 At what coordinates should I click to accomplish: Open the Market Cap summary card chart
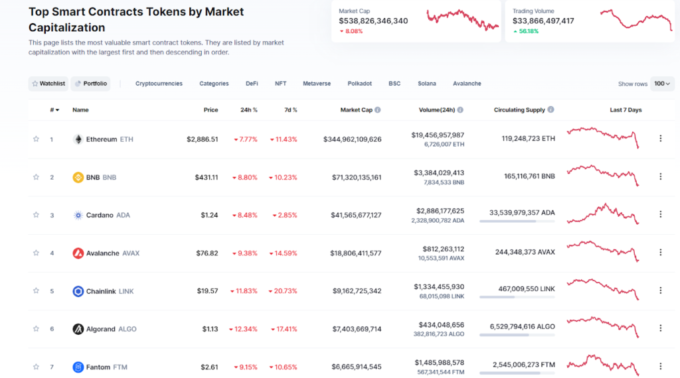[462, 20]
